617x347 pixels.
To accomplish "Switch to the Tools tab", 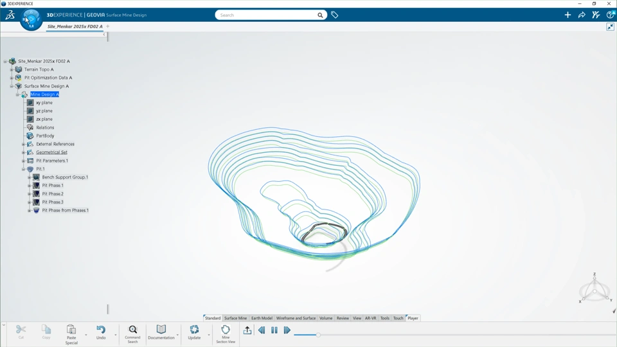I will click(385, 318).
